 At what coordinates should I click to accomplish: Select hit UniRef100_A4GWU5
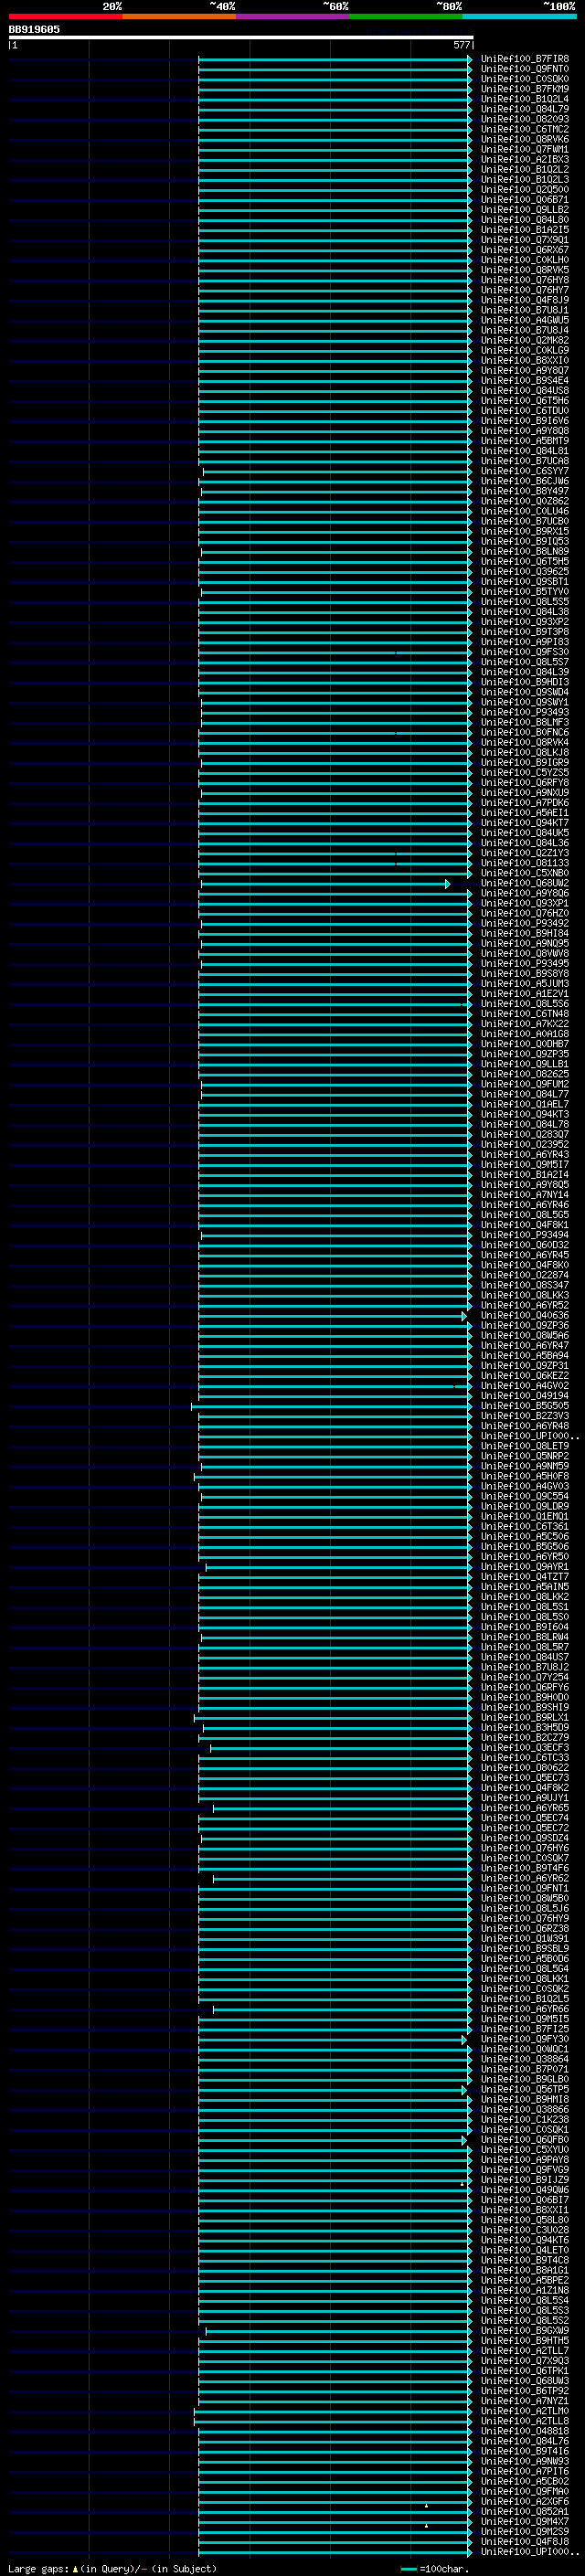(x=525, y=320)
